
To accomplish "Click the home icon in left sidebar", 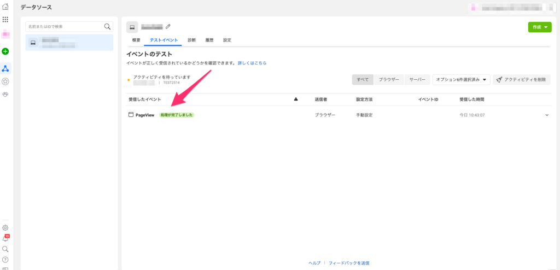I will (5, 7).
